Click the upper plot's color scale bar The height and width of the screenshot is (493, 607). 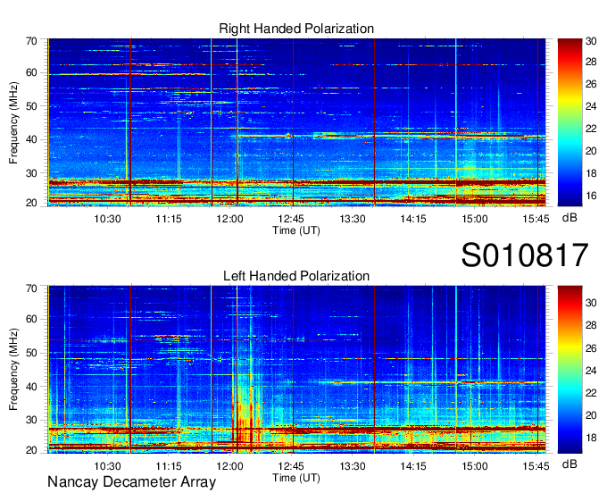click(570, 122)
